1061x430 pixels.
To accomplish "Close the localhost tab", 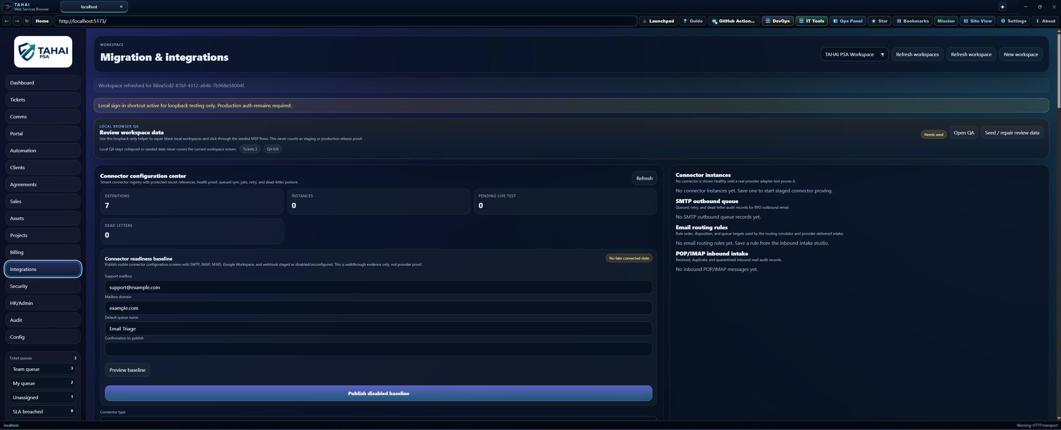I will click(x=121, y=6).
